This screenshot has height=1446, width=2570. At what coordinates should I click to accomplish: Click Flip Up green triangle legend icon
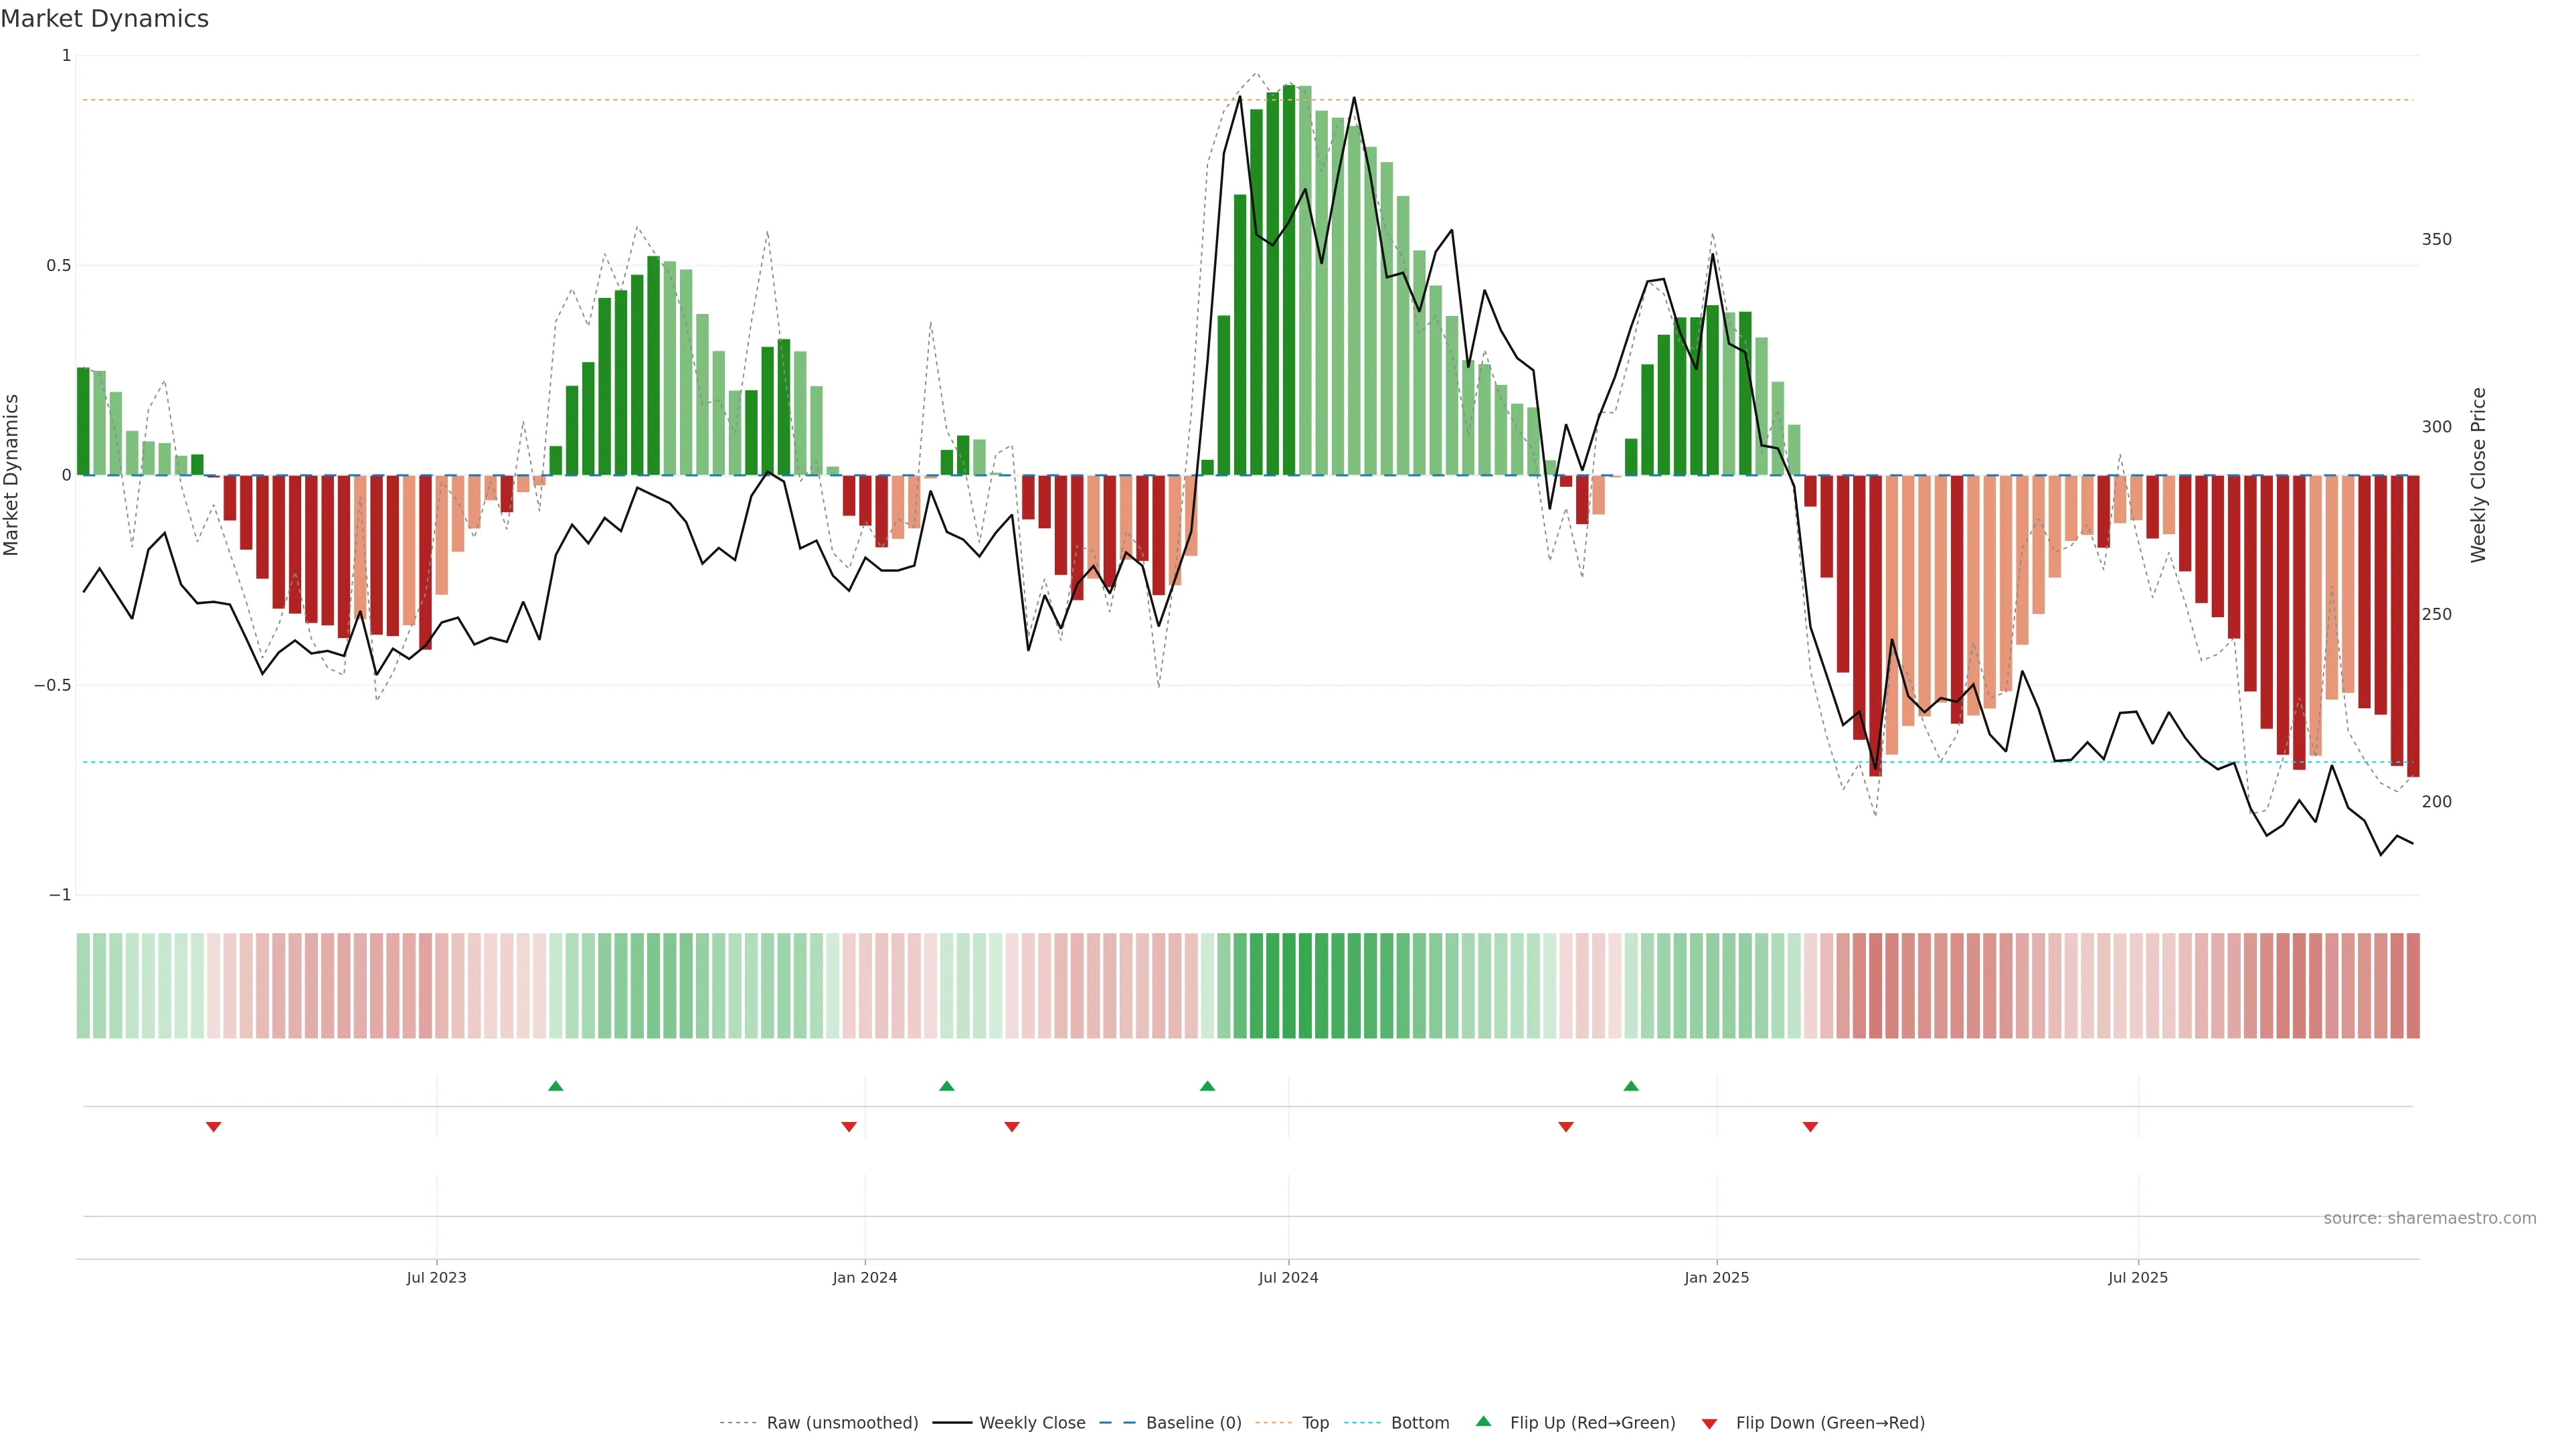coord(1484,1422)
